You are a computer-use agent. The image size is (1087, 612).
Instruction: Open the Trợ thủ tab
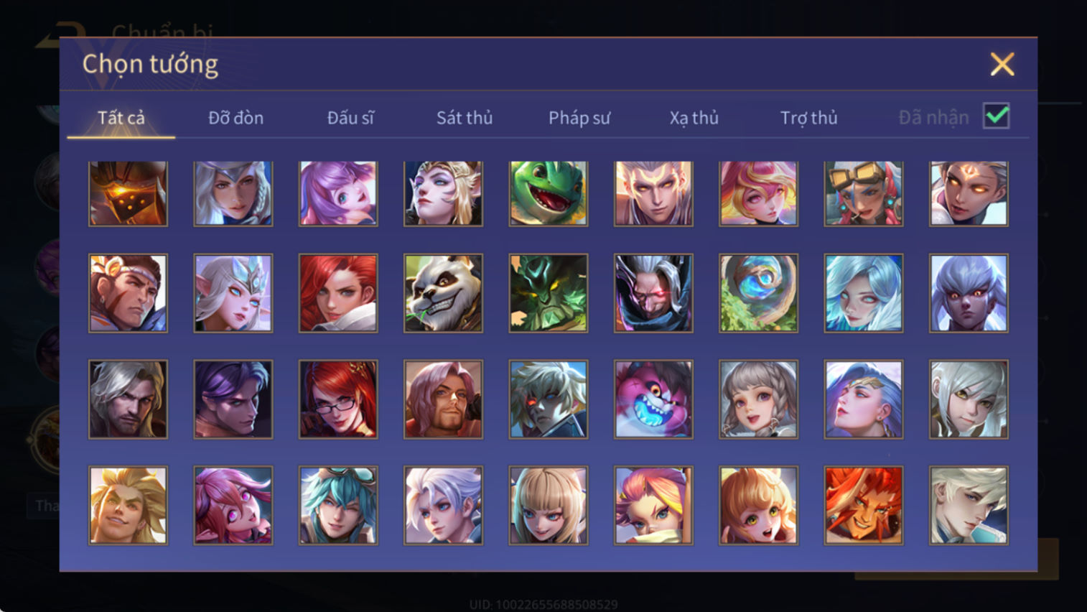(808, 118)
